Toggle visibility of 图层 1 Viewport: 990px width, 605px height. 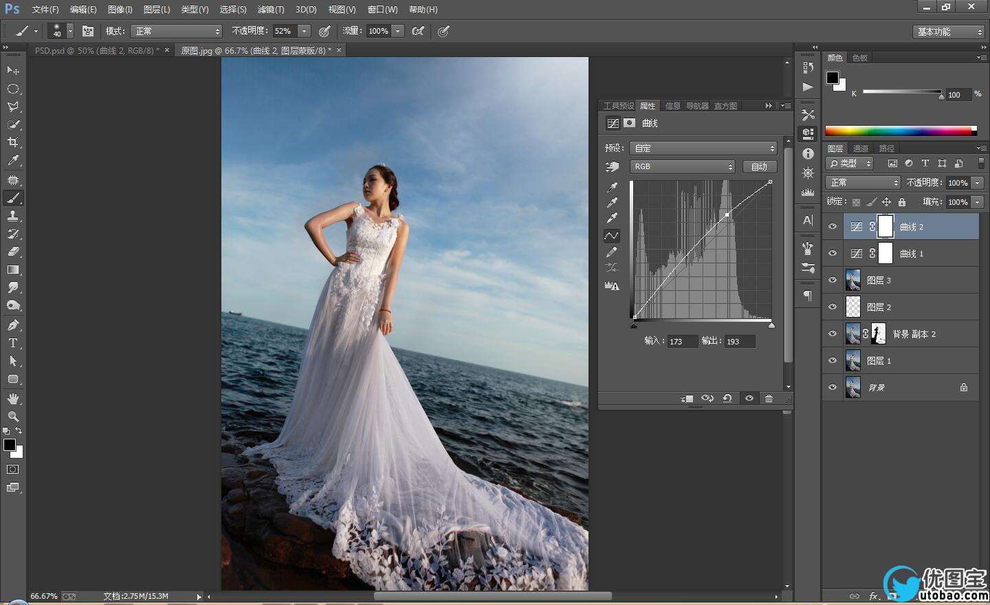(x=833, y=360)
